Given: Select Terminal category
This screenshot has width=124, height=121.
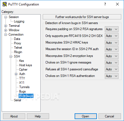Looking at the screenshot, I should [14, 26].
